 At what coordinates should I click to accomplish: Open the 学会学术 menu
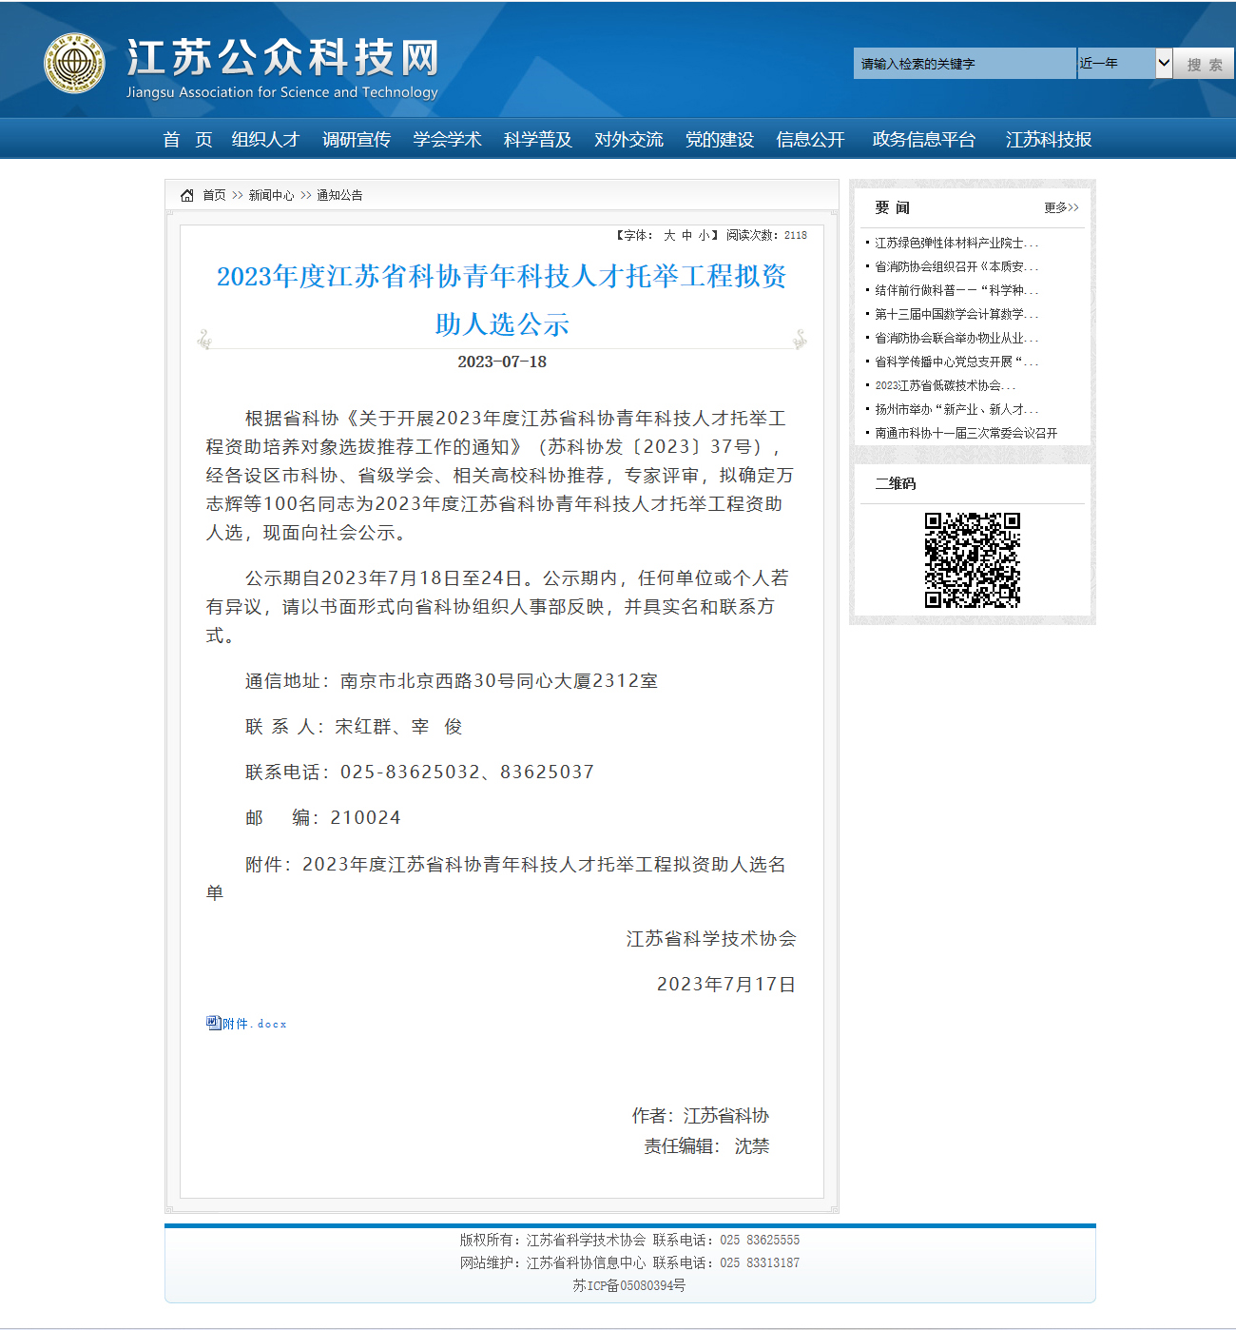point(447,140)
